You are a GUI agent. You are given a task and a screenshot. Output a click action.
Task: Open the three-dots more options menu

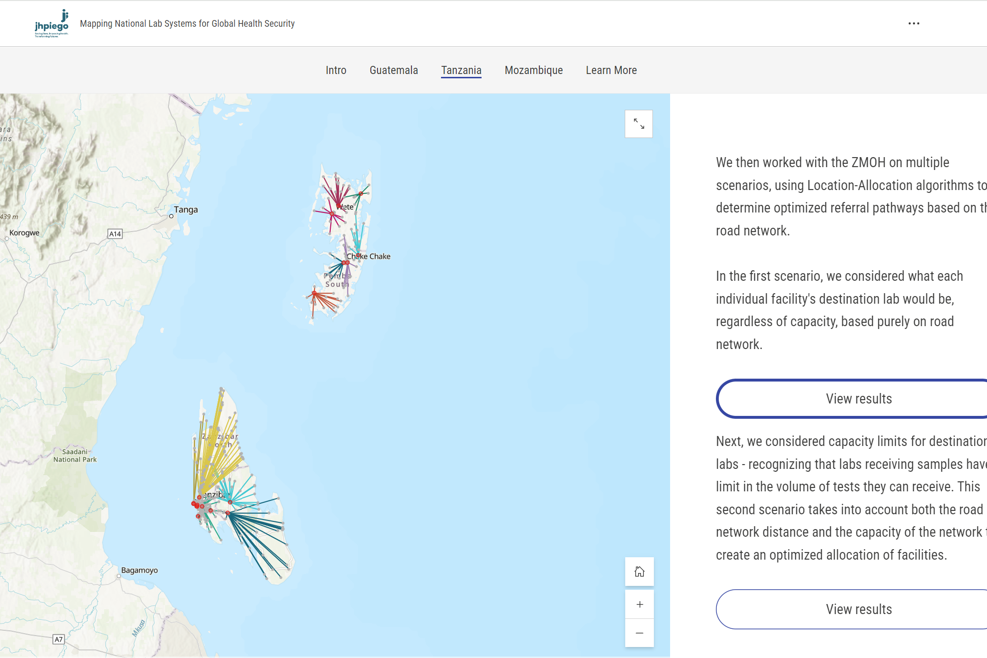tap(913, 23)
